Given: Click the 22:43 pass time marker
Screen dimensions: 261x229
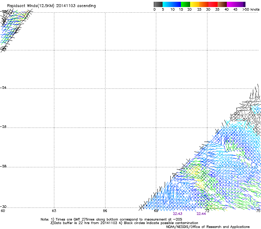Looking at the screenshot, I should tap(177, 214).
